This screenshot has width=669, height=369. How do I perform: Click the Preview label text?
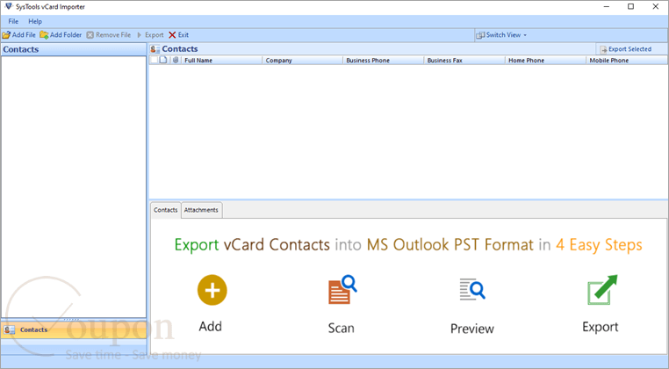click(472, 329)
